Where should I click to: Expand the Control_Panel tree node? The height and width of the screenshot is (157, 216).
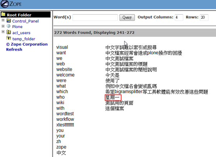point(3,20)
